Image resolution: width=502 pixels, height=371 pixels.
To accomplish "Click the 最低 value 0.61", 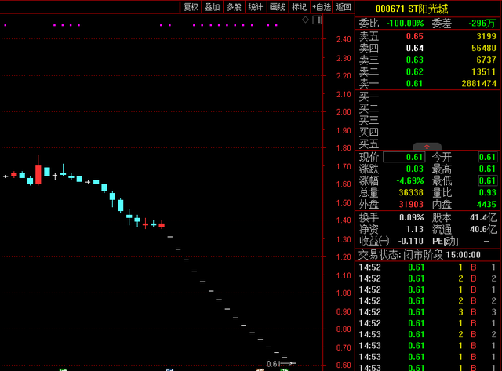I will (x=487, y=180).
